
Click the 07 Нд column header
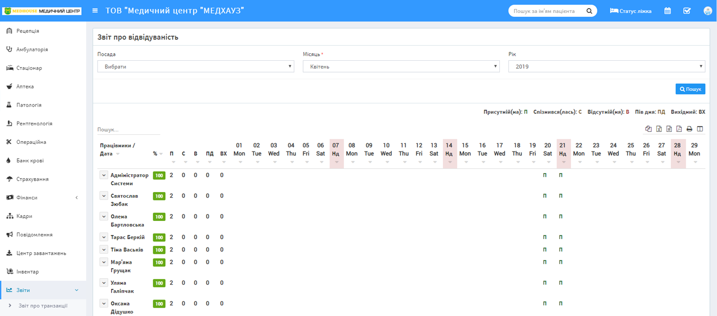tap(336, 153)
